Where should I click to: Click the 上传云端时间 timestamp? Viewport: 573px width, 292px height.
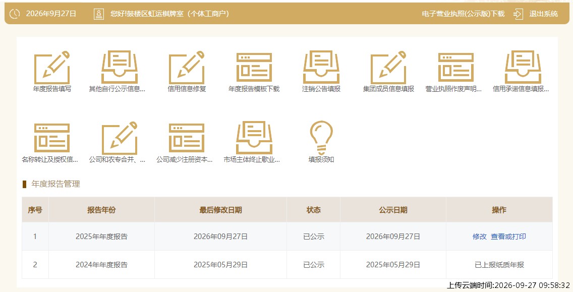tap(508, 285)
